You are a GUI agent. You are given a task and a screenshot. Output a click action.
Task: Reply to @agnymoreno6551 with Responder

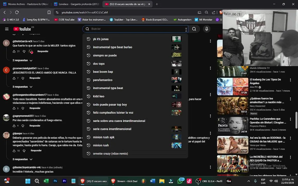point(35,126)
